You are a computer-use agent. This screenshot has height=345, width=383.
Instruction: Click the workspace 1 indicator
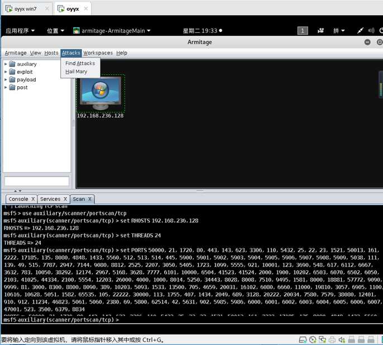303,31
